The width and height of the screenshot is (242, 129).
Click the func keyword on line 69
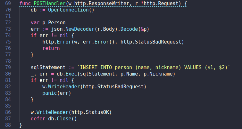(x=25, y=4)
